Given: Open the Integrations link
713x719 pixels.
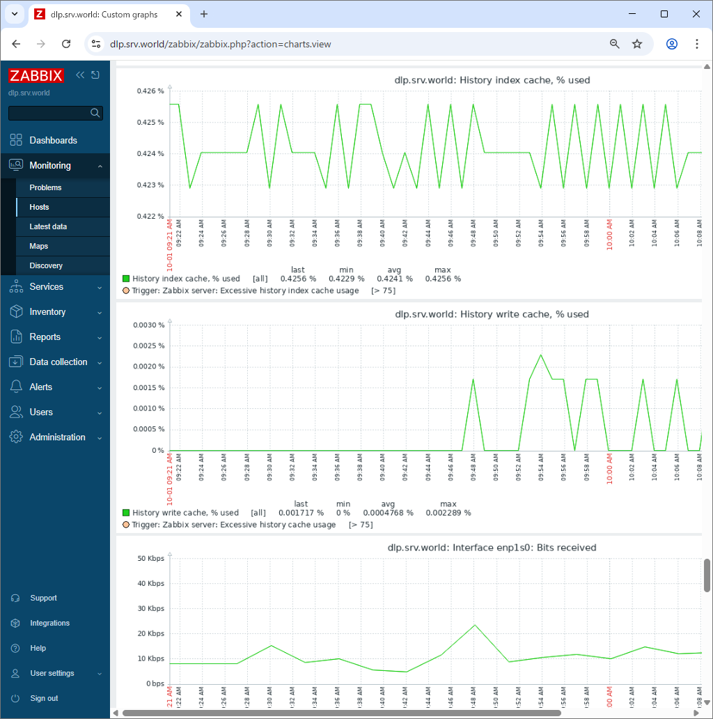Looking at the screenshot, I should pyautogui.click(x=49, y=623).
